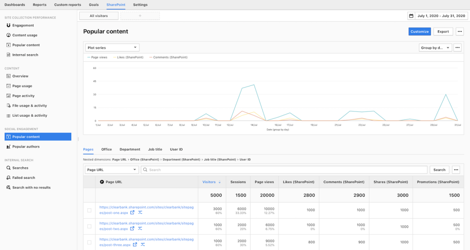Click the Promotions (SharePoint) column header

438,182
